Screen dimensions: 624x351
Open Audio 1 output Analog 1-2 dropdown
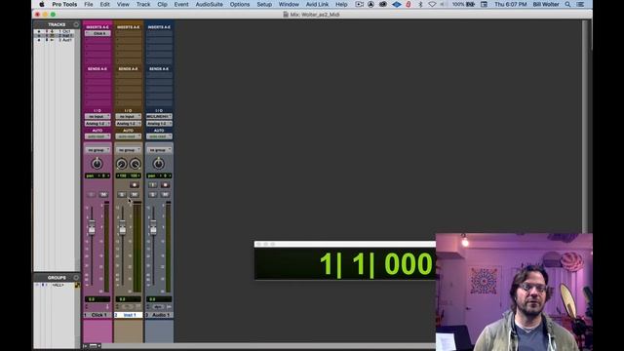coord(159,124)
